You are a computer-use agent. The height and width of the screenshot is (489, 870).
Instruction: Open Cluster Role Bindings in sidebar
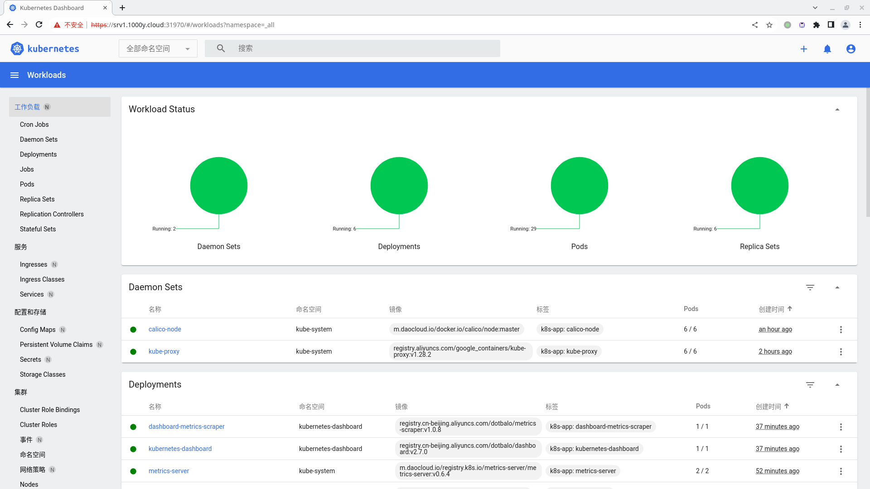tap(50, 410)
